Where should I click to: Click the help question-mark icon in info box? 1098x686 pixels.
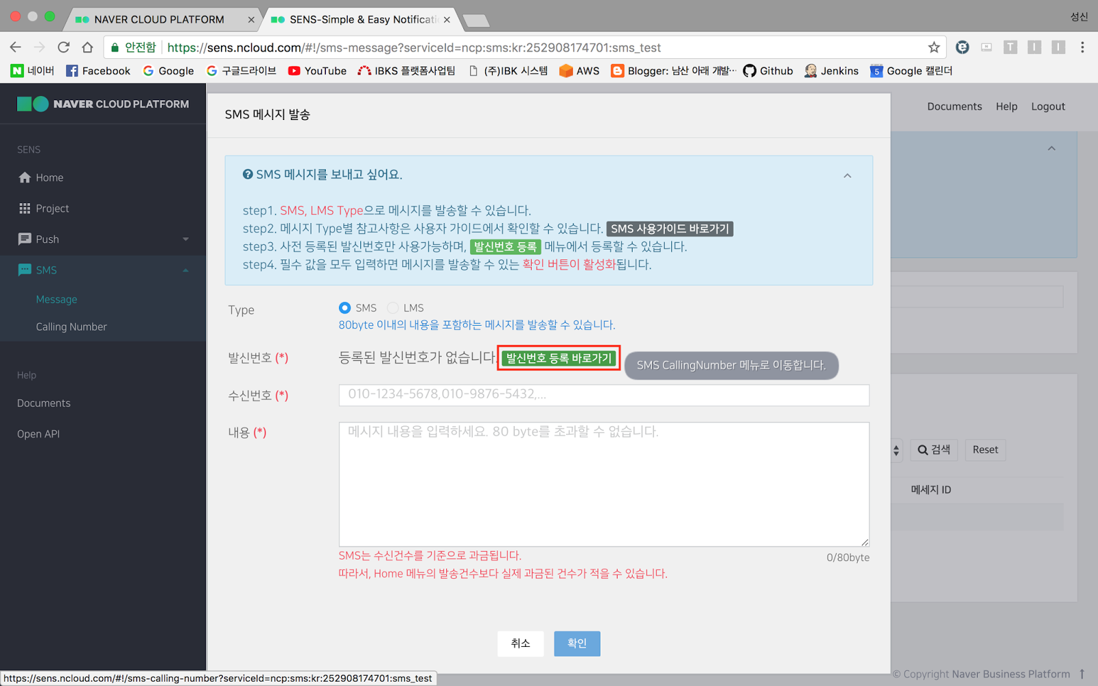point(248,174)
